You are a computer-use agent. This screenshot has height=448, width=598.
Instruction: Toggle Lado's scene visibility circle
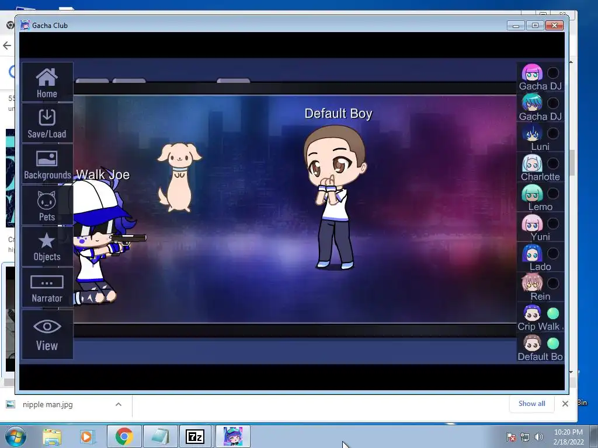click(x=553, y=253)
